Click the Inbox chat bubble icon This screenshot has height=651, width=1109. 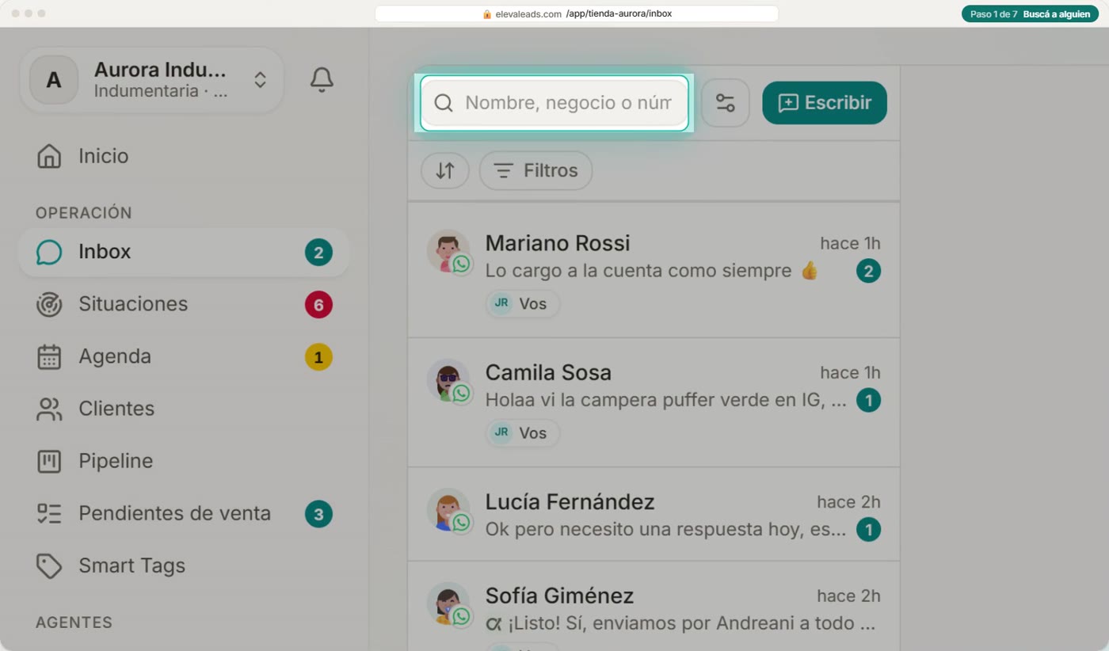tap(49, 253)
